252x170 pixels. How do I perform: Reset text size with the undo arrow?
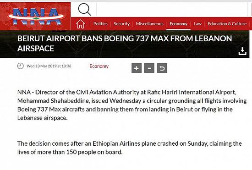click(x=162, y=68)
